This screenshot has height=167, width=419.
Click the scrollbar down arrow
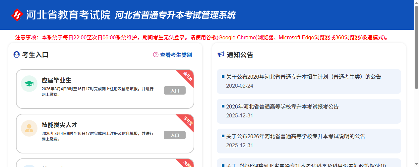tap(416, 164)
